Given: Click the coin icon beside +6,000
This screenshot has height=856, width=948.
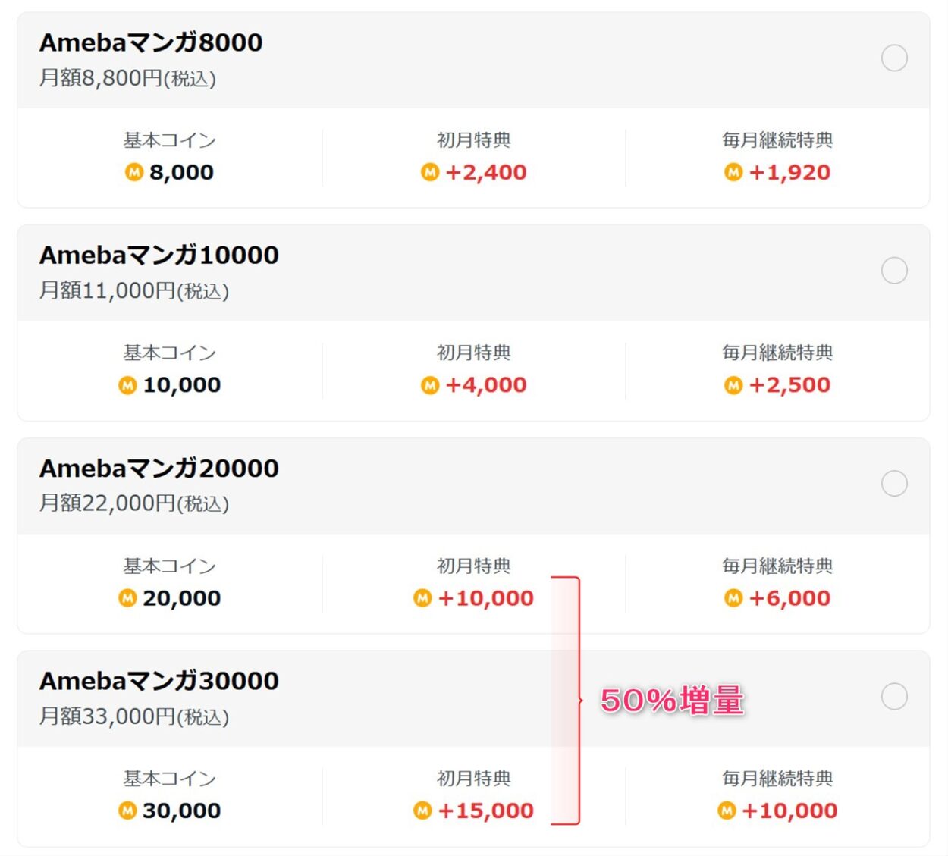Looking at the screenshot, I should coord(733,598).
